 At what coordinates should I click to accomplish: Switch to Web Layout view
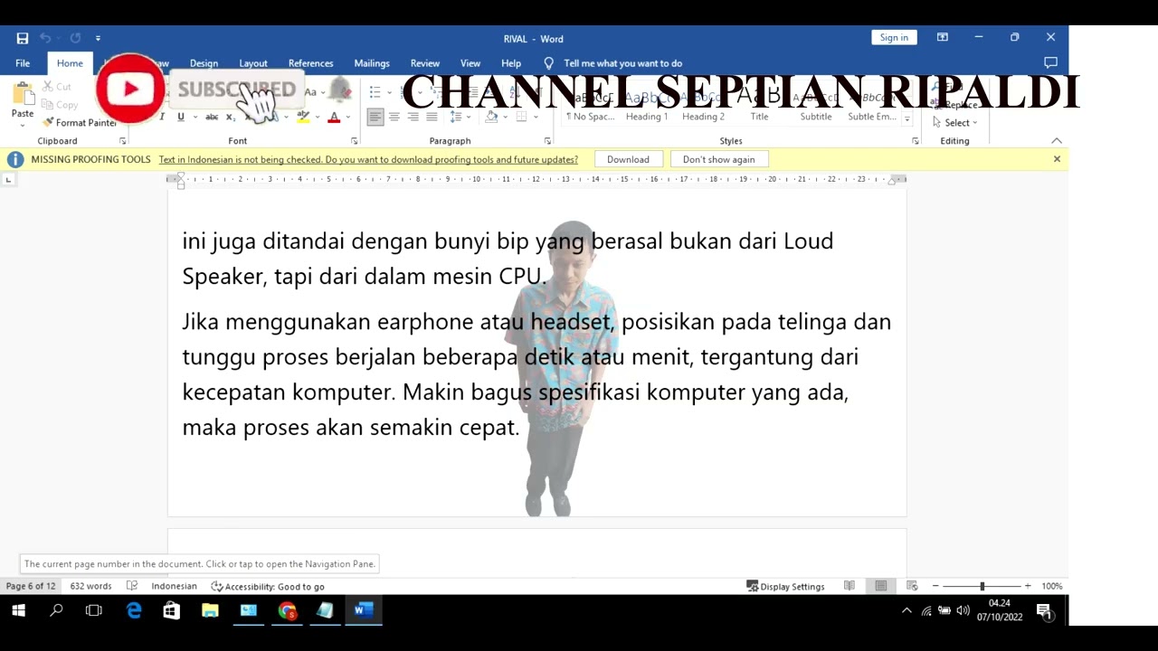[x=912, y=586]
